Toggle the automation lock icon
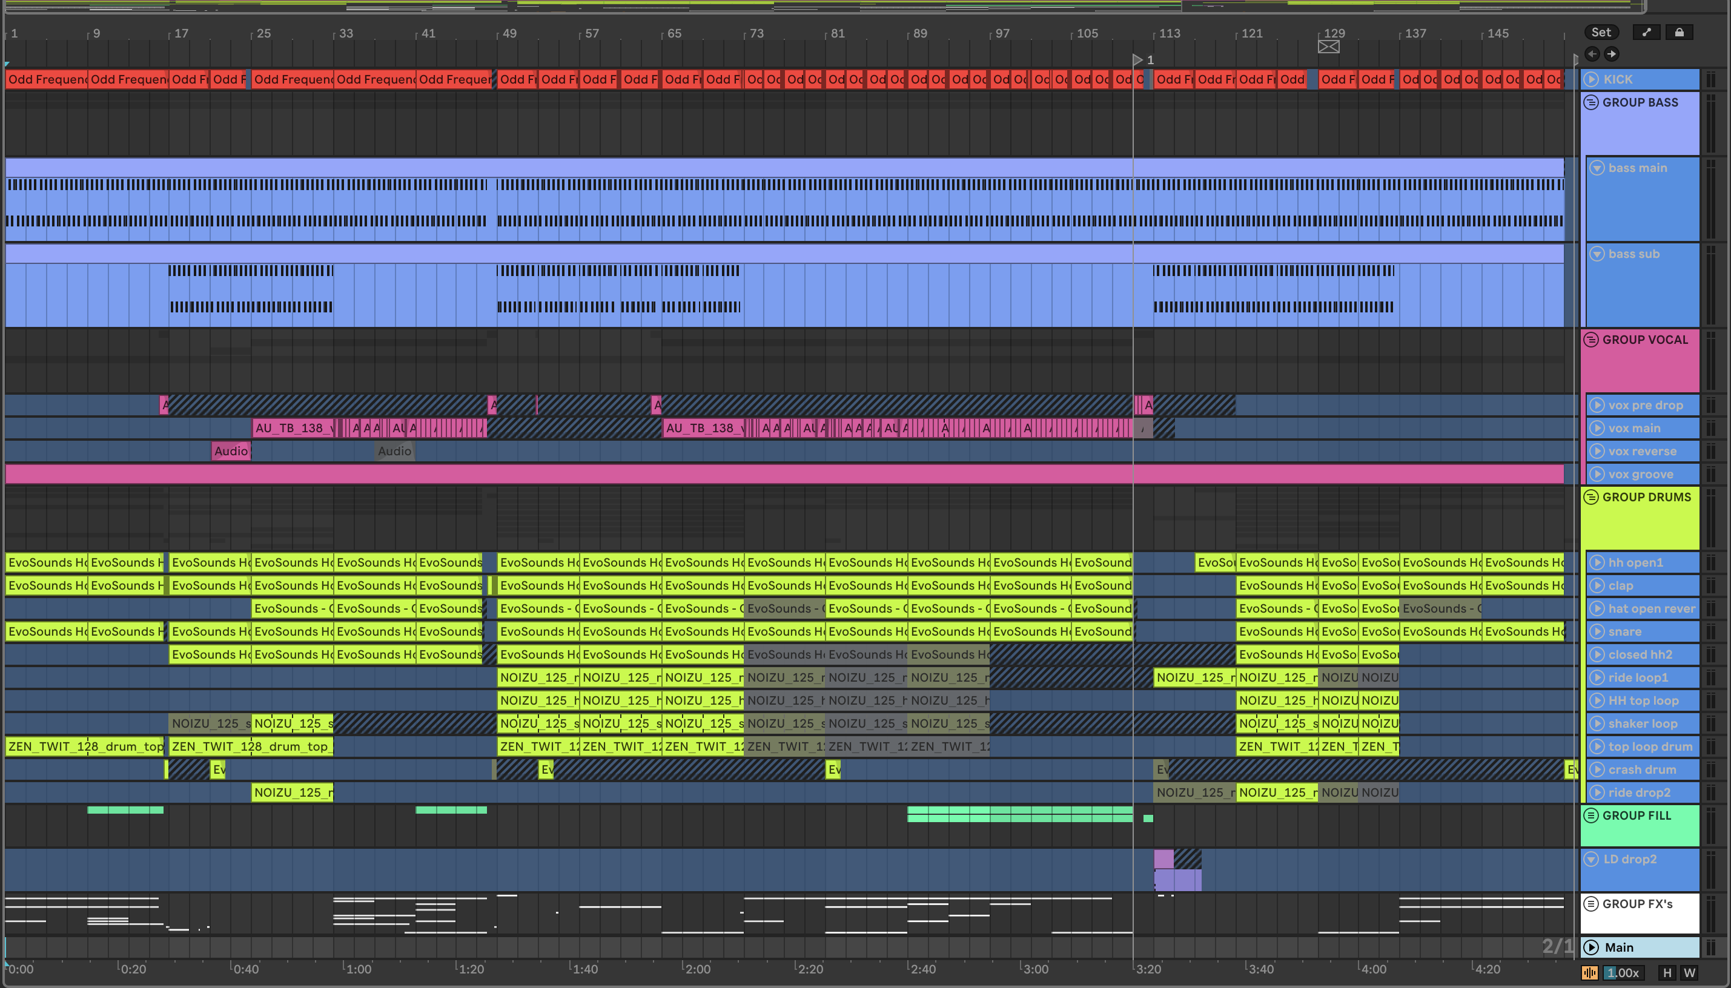The image size is (1731, 988). (1679, 32)
